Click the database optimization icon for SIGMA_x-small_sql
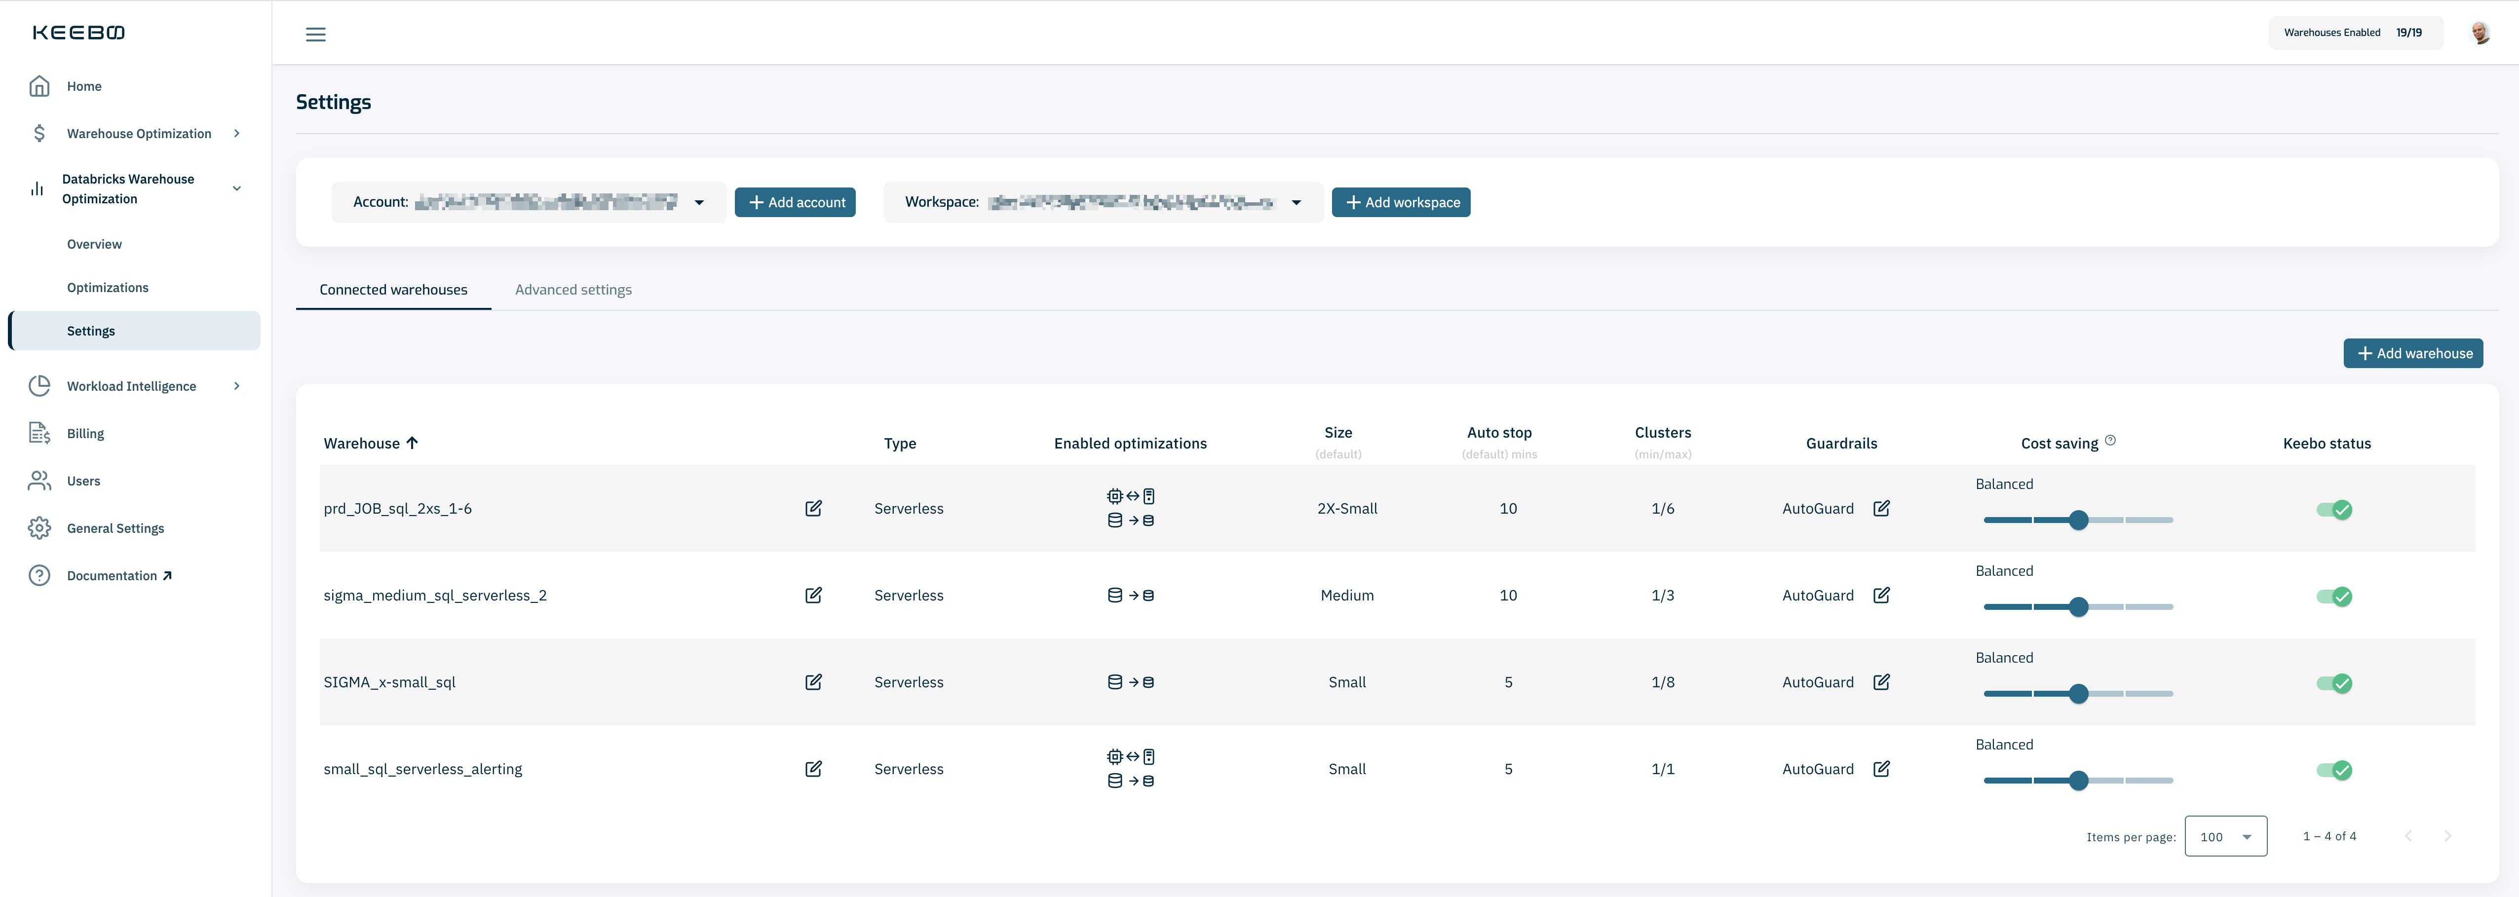Viewport: 2519px width, 897px height. (x=1130, y=682)
